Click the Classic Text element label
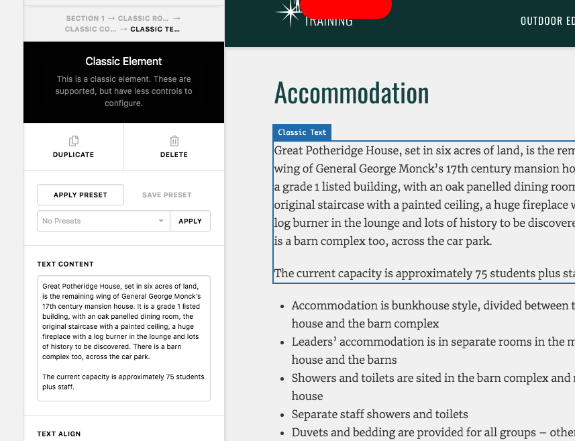The image size is (575, 441). (302, 132)
